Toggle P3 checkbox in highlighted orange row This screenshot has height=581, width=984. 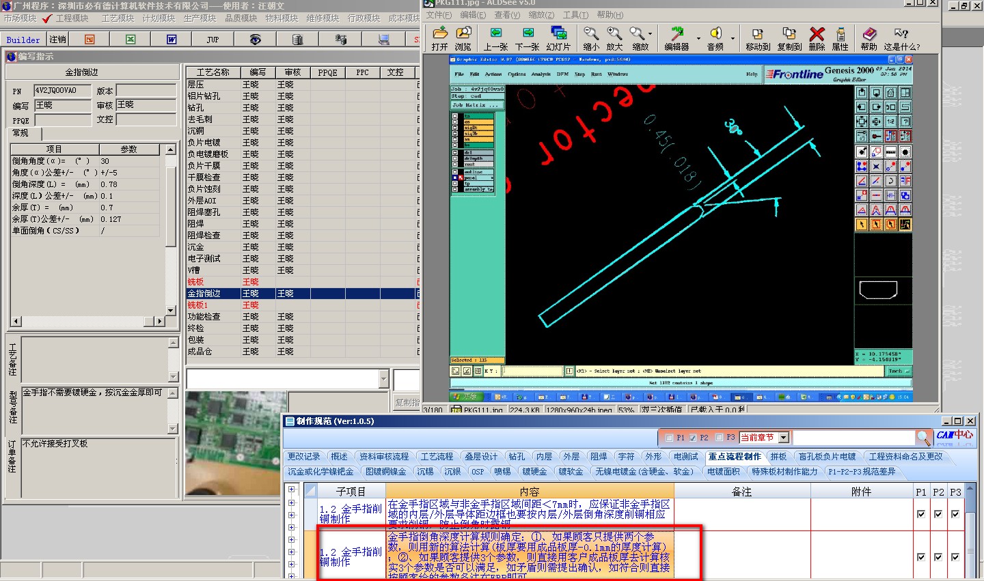955,557
